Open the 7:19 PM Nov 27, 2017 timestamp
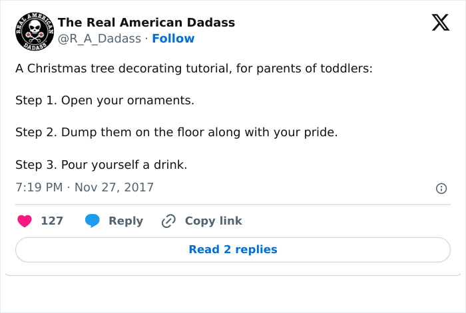This screenshot has height=313, width=466. pos(85,187)
